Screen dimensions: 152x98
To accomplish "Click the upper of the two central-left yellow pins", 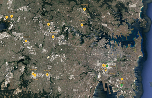I will pos(48,24).
